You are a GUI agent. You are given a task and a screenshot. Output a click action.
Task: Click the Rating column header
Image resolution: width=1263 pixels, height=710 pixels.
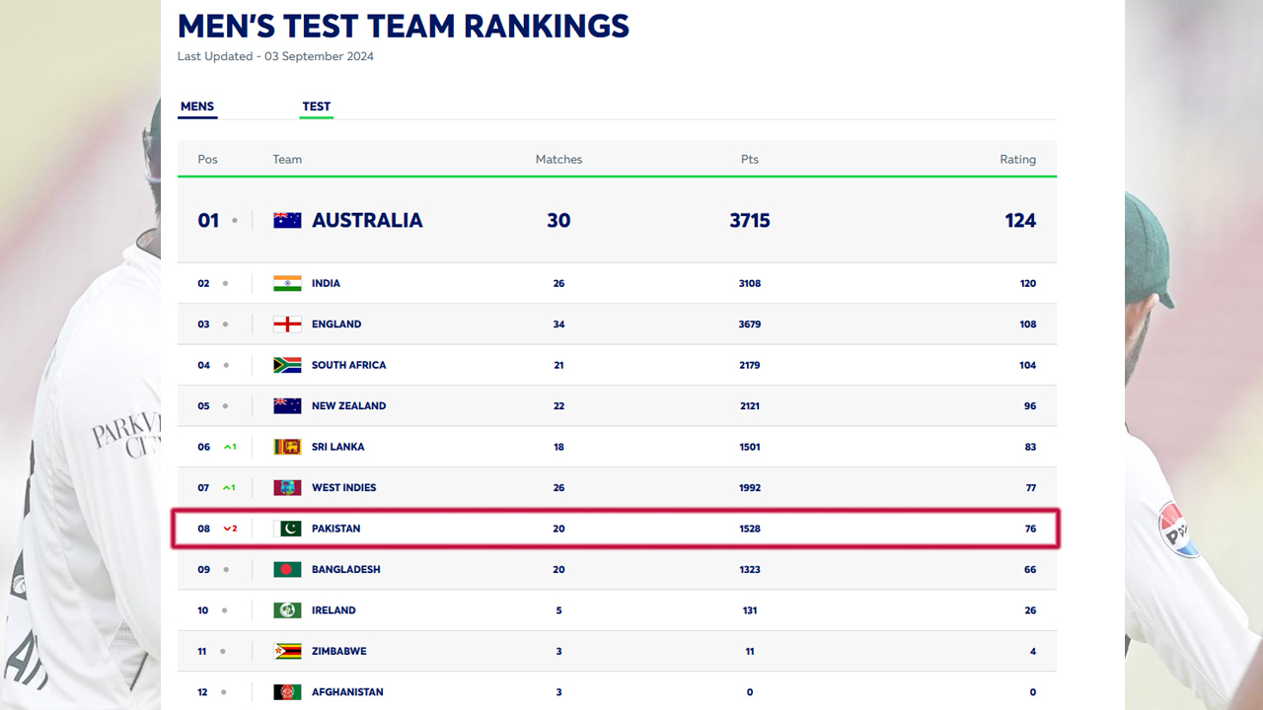(x=1017, y=159)
